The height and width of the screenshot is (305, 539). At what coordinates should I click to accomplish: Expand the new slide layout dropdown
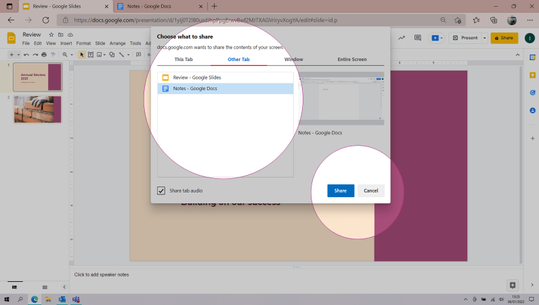[18, 54]
